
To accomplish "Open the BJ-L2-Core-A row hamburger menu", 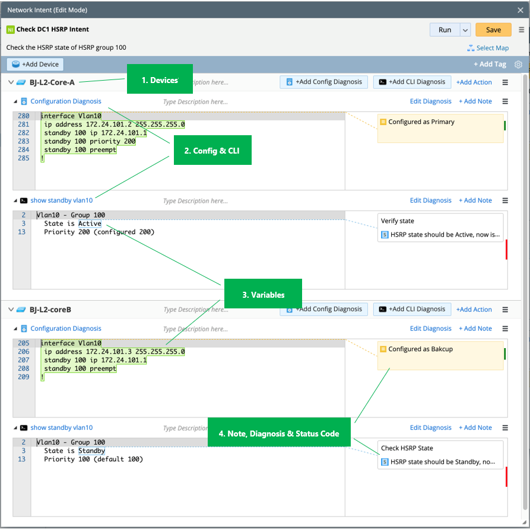I will point(505,82).
